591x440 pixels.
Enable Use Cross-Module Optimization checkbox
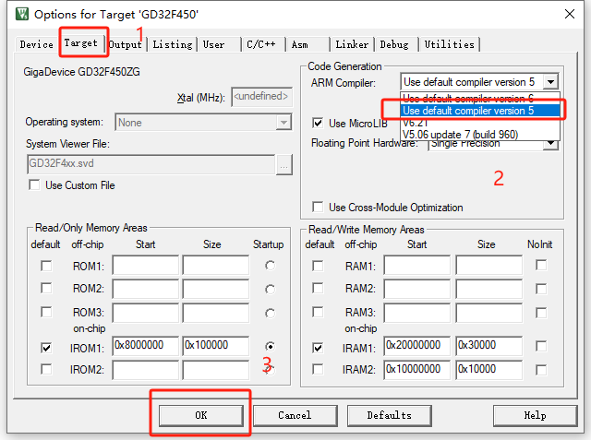click(319, 208)
